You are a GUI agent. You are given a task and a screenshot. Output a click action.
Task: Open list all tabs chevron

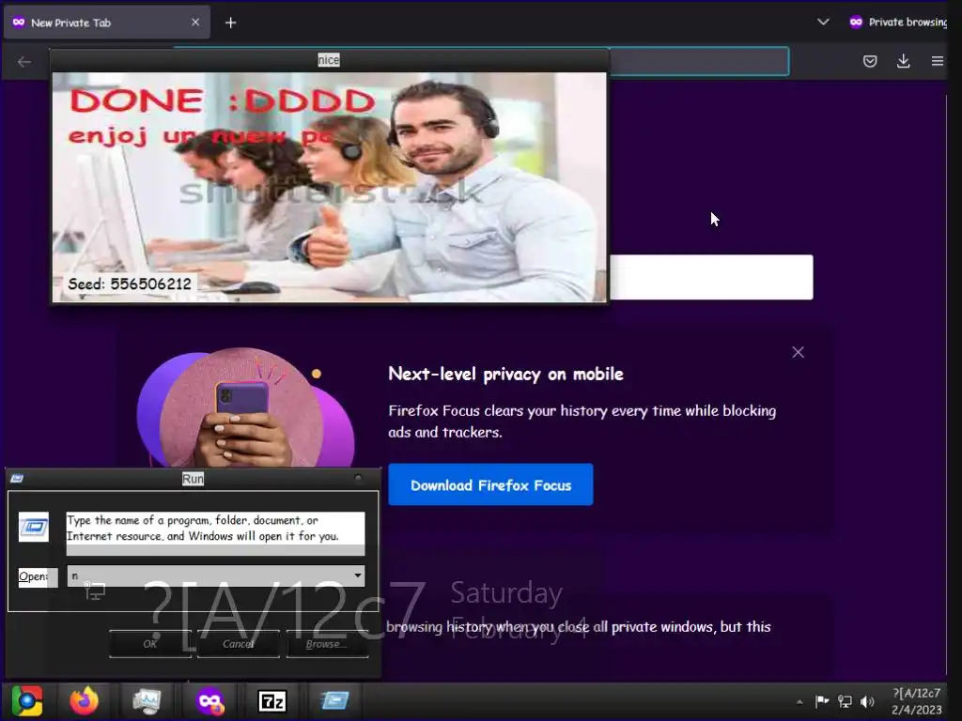[823, 23]
